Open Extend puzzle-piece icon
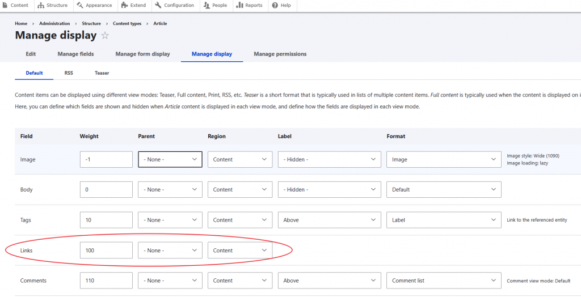 [124, 5]
